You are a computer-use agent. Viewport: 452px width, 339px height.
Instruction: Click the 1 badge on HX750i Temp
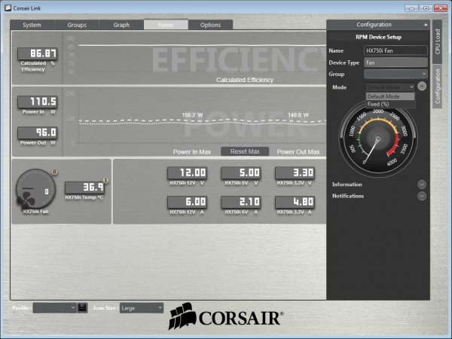pyautogui.click(x=105, y=180)
